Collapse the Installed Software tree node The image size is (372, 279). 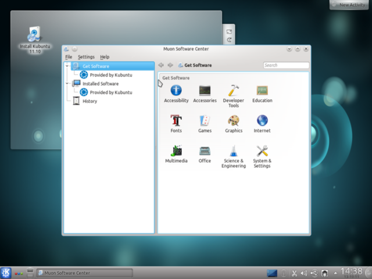pyautogui.click(x=67, y=83)
